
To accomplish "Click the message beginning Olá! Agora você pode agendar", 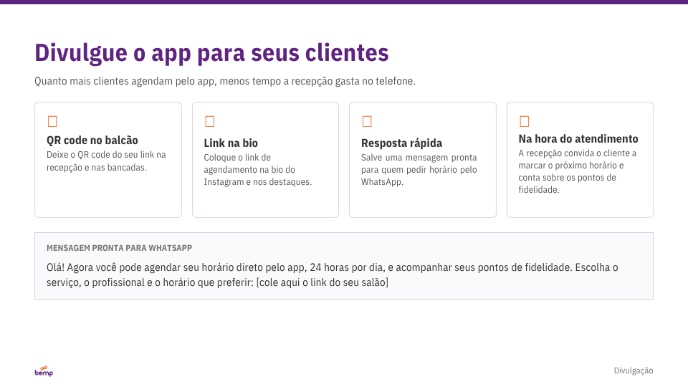I will point(332,274).
